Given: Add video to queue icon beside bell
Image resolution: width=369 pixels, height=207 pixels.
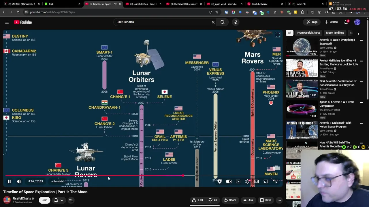Looking at the screenshot, I should tap(71, 200).
